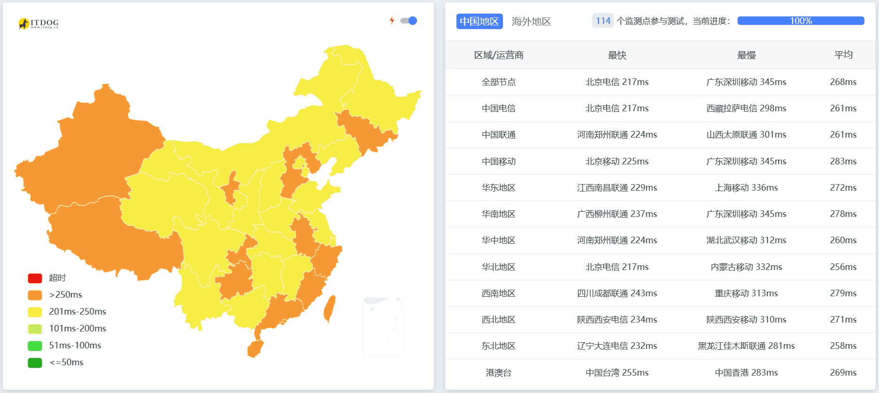Click the 100% progress bar
This screenshot has width=879, height=393.
click(x=801, y=21)
